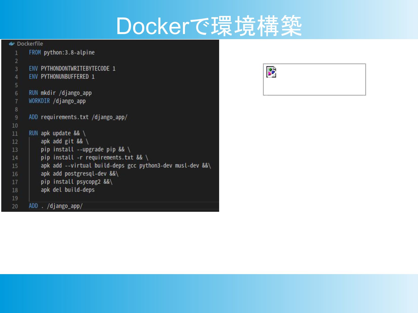Click 'RUN mkdir /django_app' line
418x313 pixels.
tap(60, 93)
